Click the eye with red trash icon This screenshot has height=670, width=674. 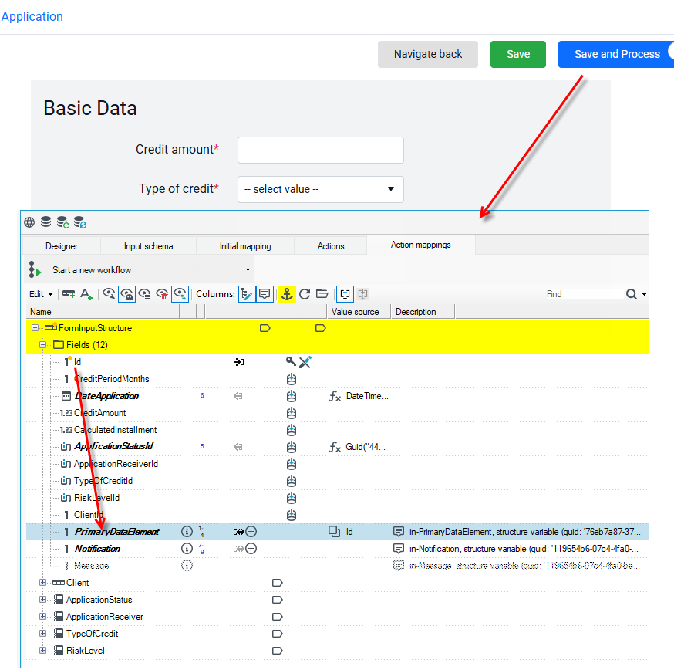(x=162, y=294)
